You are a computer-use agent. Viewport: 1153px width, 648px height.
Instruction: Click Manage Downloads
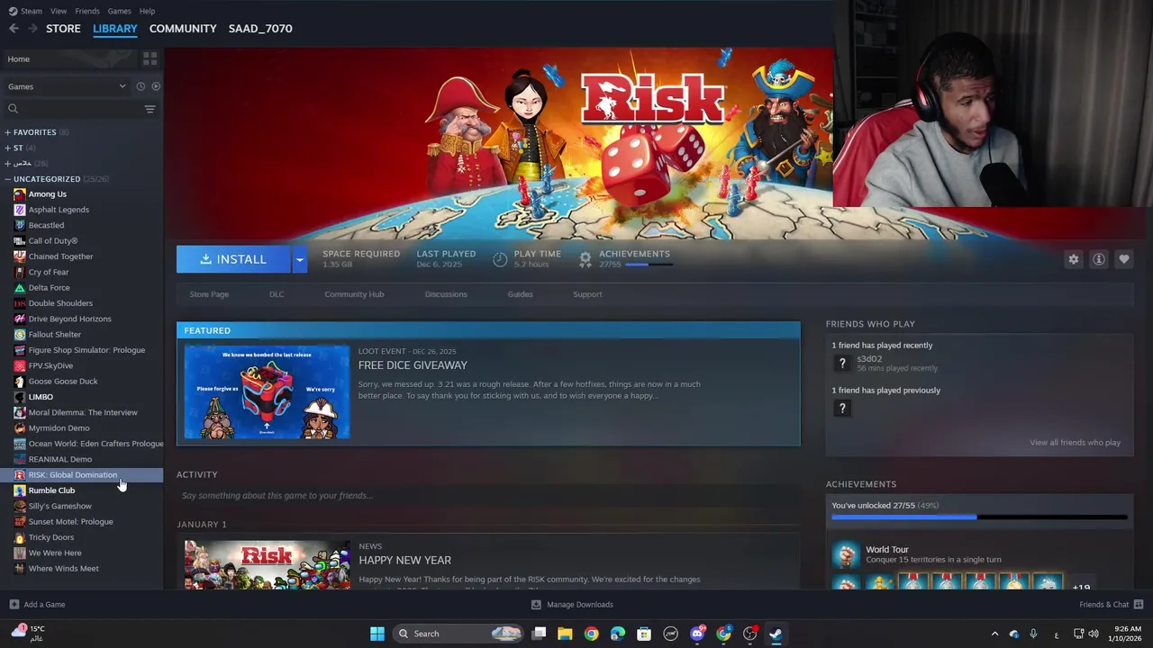[572, 605]
